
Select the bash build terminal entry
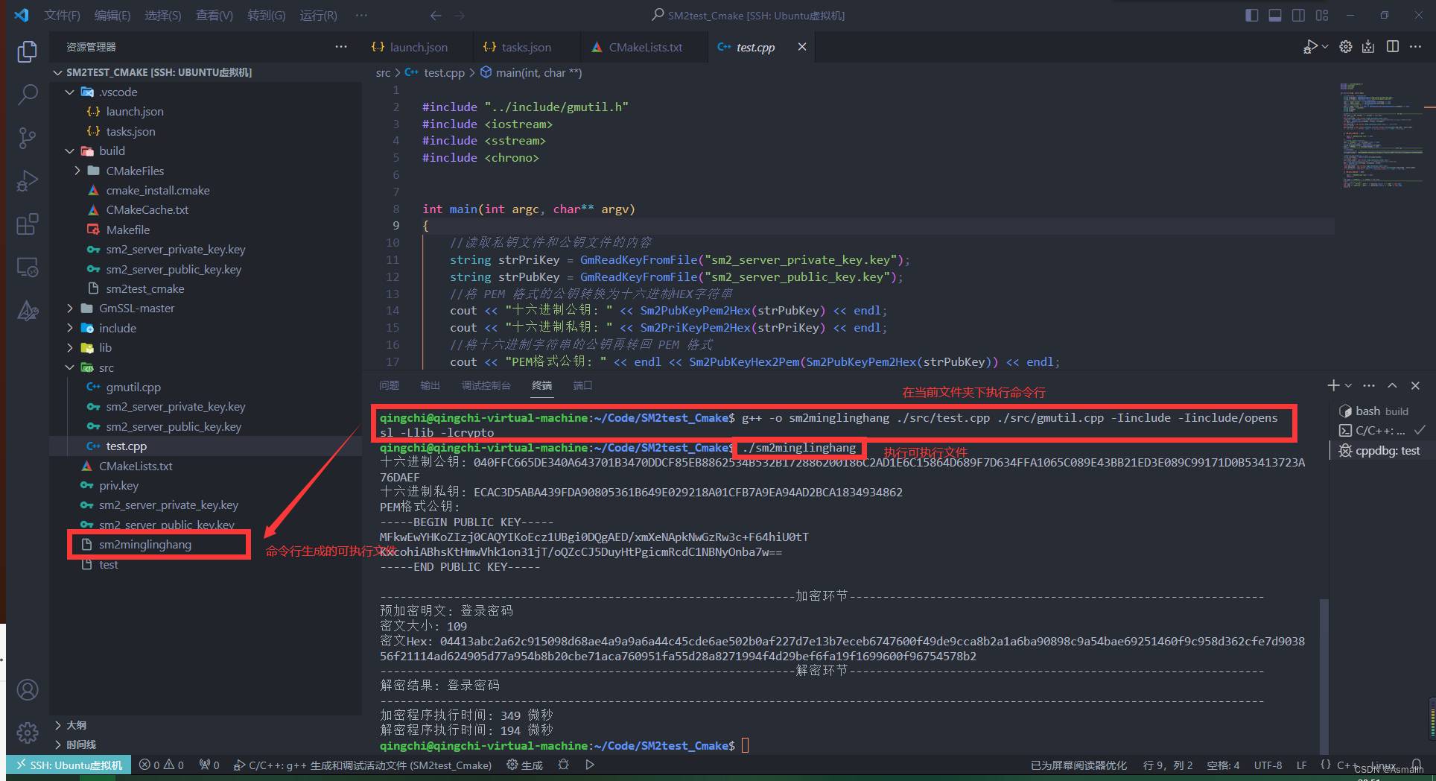tap(1381, 411)
